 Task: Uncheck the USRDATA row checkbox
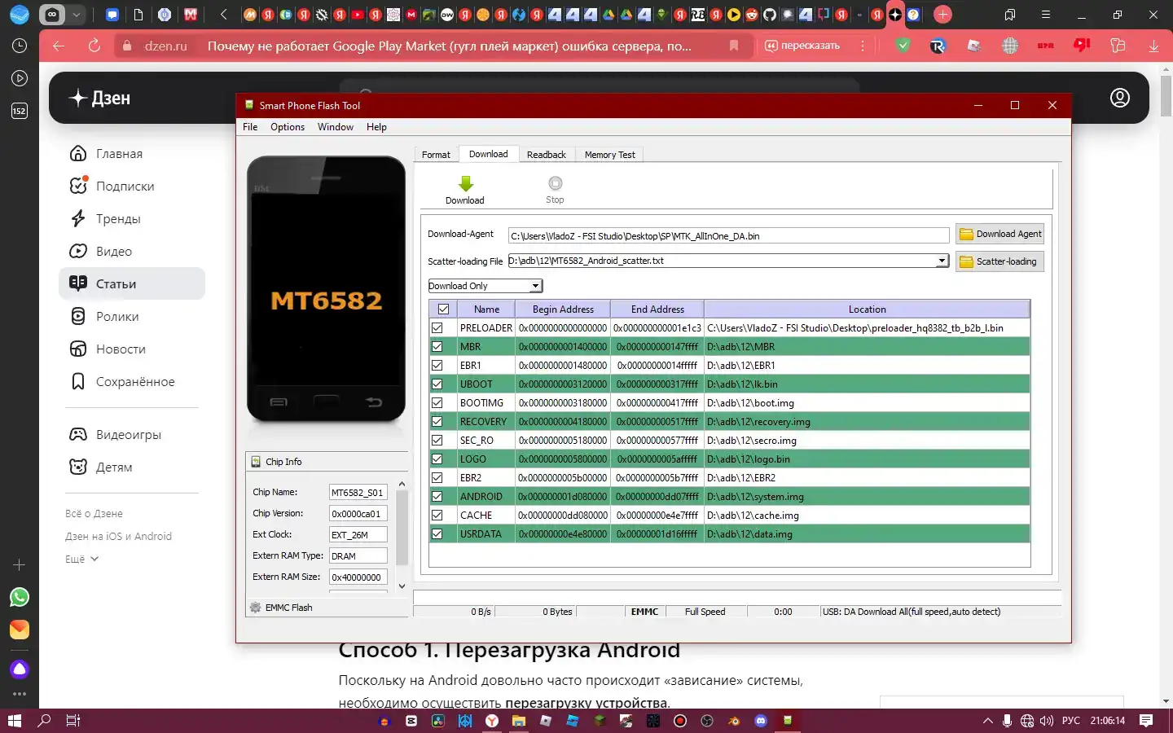(437, 534)
